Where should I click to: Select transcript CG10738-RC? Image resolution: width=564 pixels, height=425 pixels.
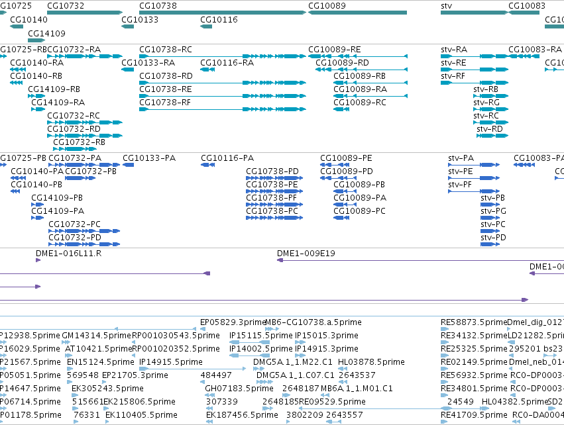[166, 49]
